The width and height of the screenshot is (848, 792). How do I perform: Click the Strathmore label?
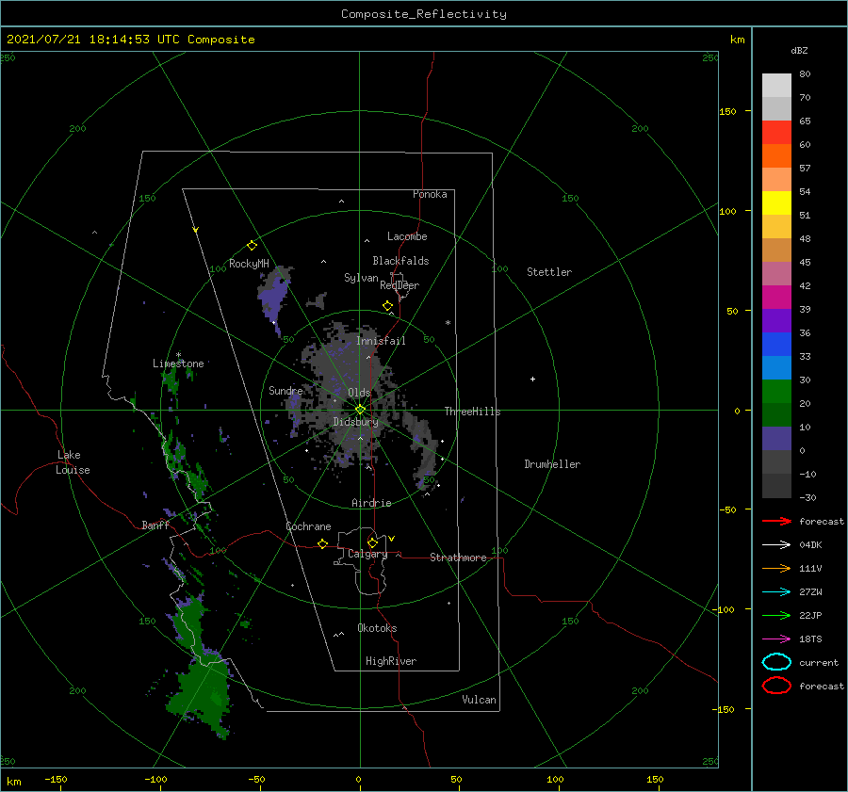tap(458, 558)
